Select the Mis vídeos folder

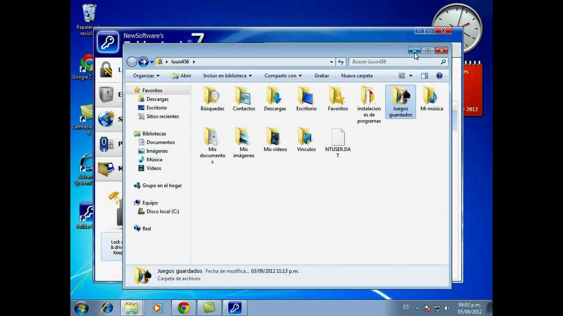pos(275,140)
